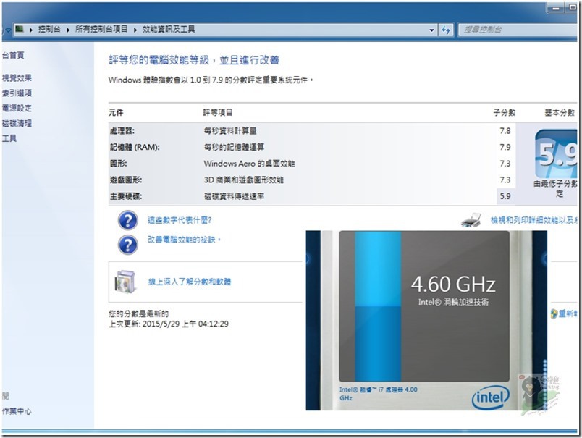Click the 4.60 GHz reading on the Intel gadget

click(x=453, y=285)
